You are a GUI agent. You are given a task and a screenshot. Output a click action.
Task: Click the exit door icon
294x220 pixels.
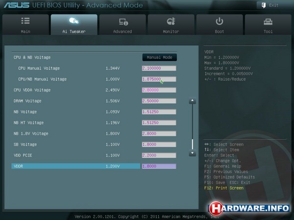tap(264, 5)
